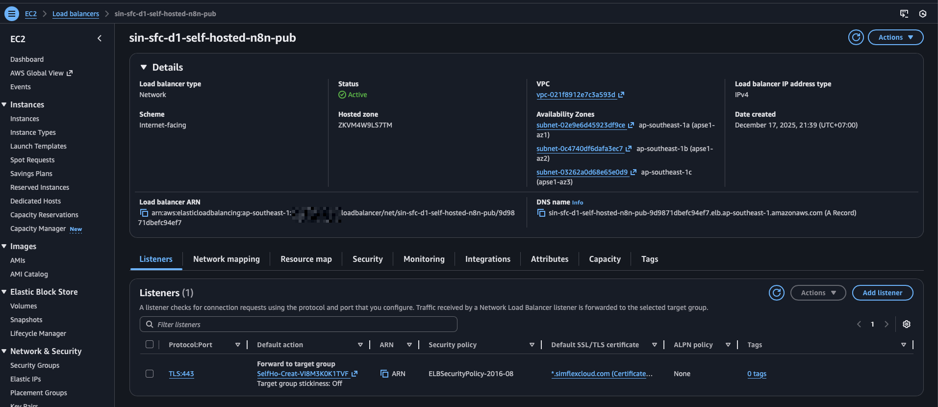Screen dimensions: 938x407
Task: Click the DNS name Info link
Action: click(578, 203)
